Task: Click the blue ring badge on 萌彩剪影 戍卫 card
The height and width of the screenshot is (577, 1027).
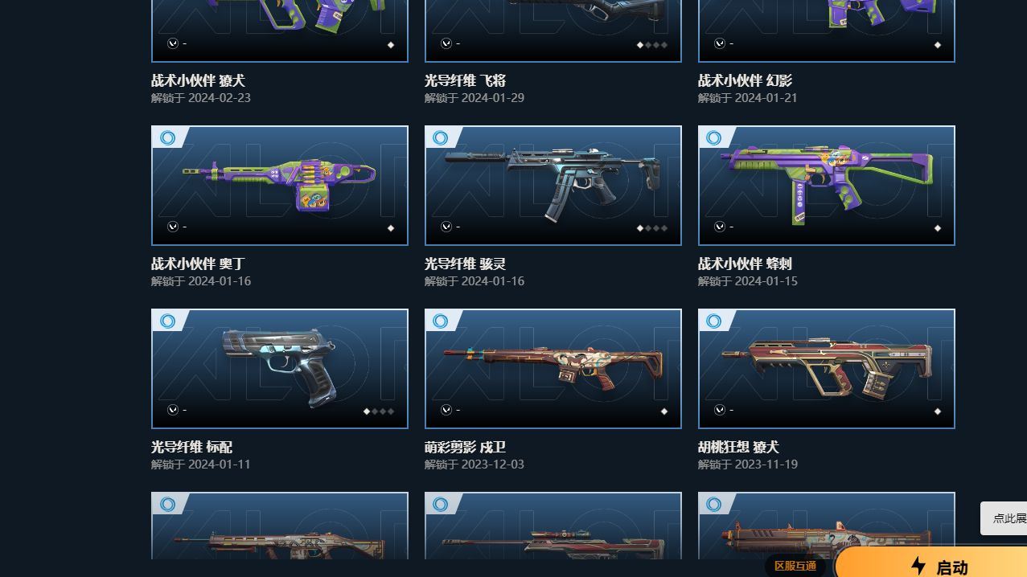Action: tap(441, 321)
